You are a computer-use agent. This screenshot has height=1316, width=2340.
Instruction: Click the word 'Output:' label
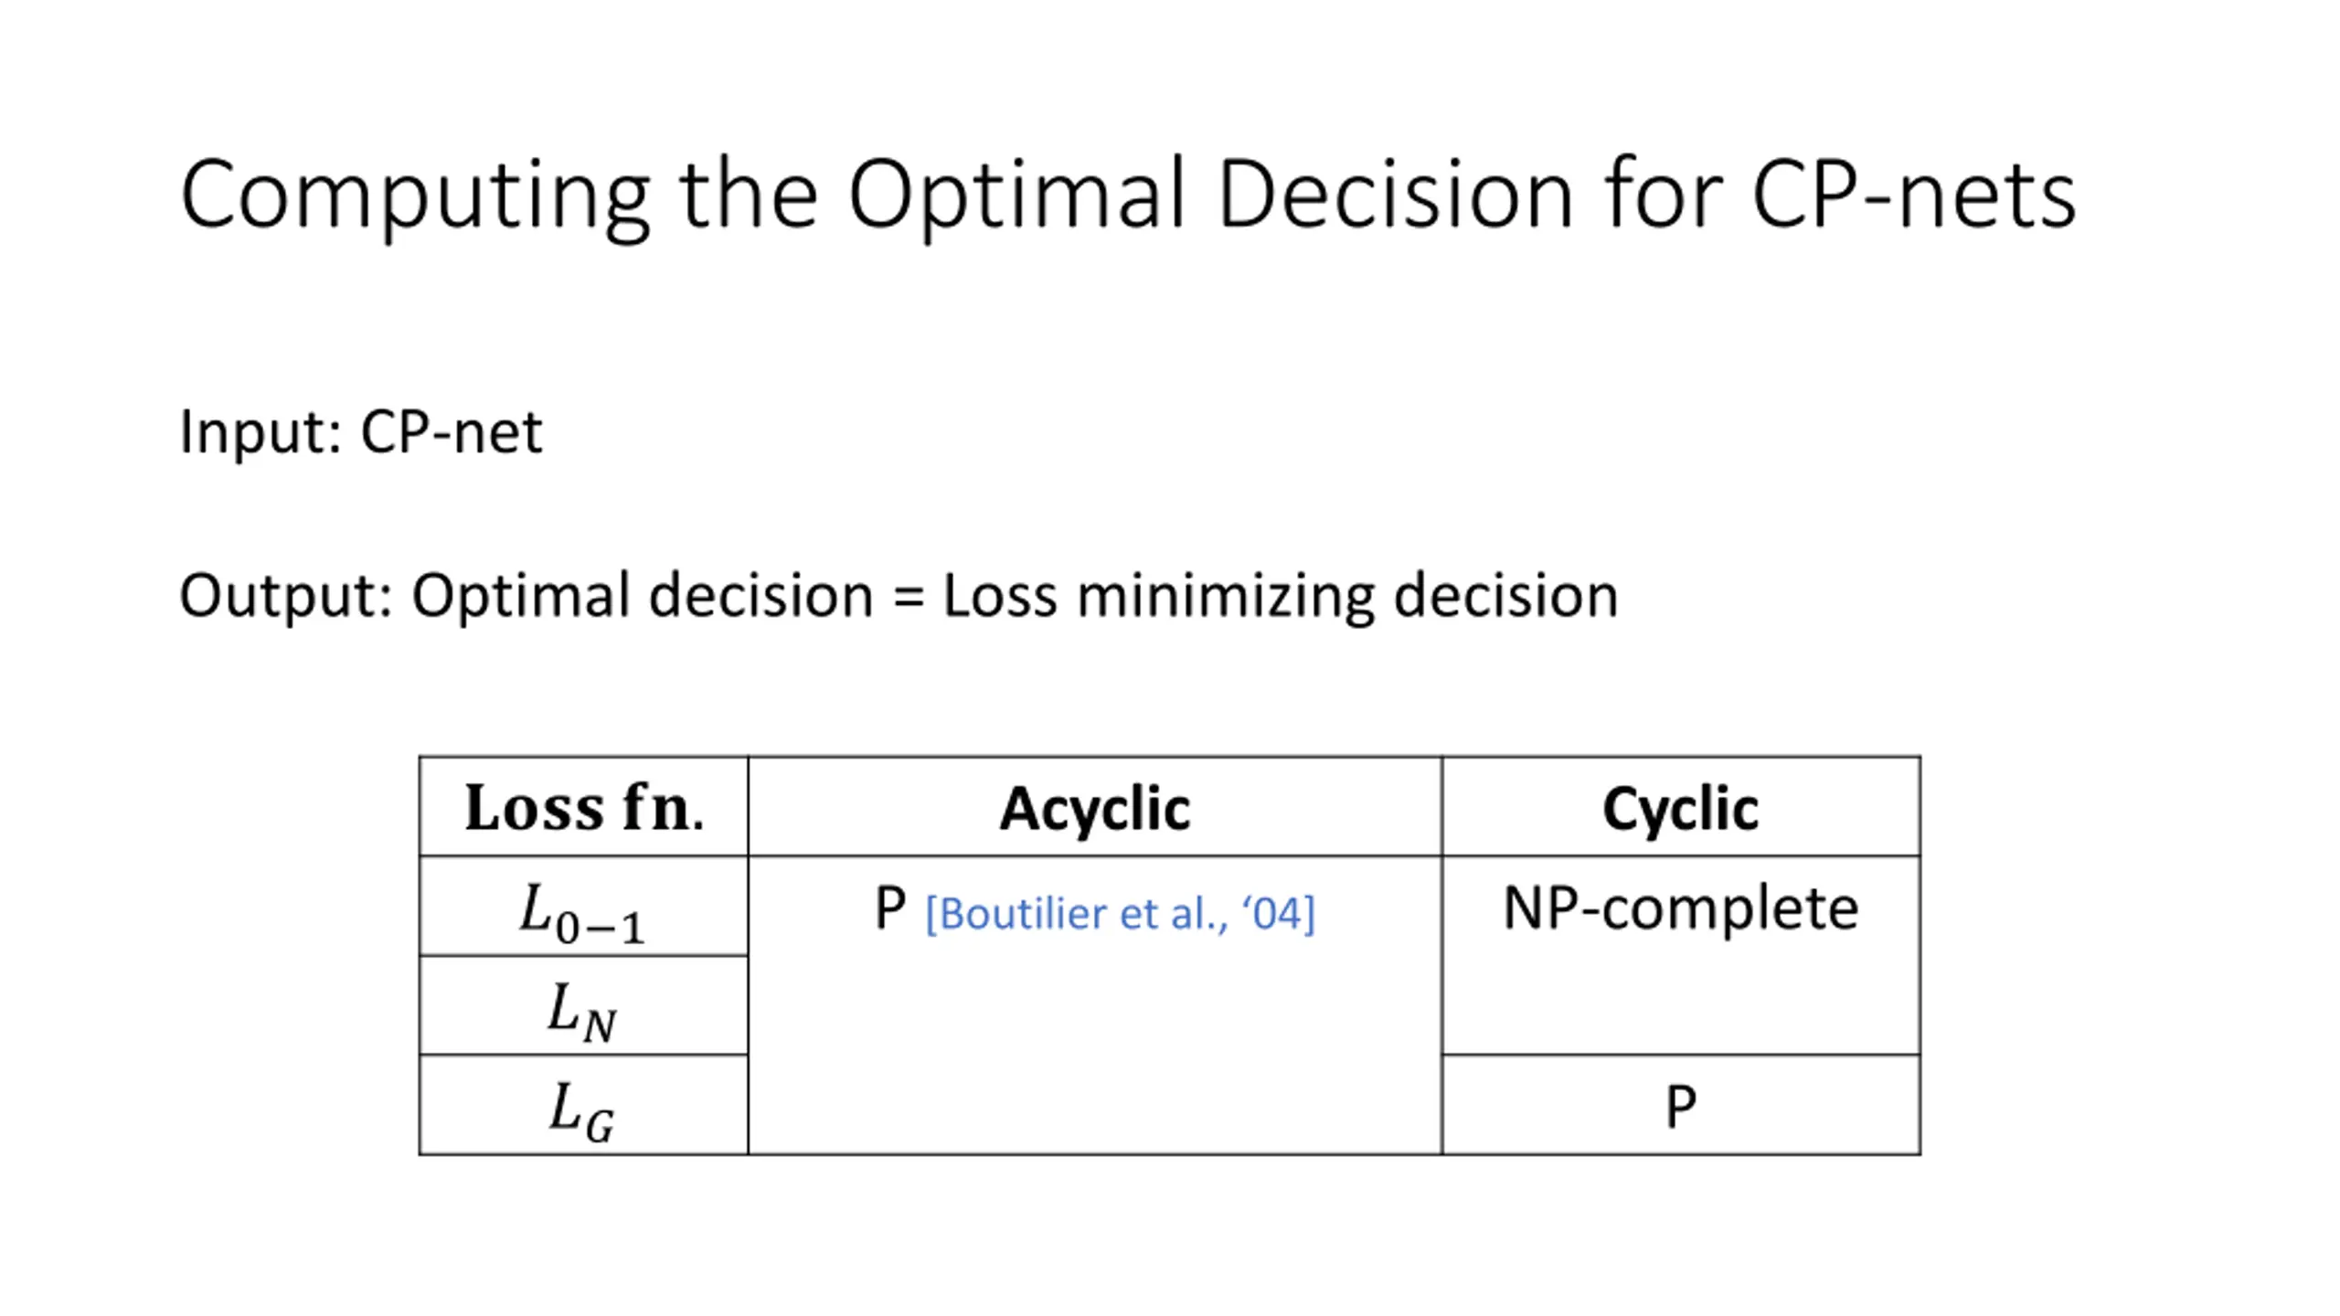click(x=286, y=597)
